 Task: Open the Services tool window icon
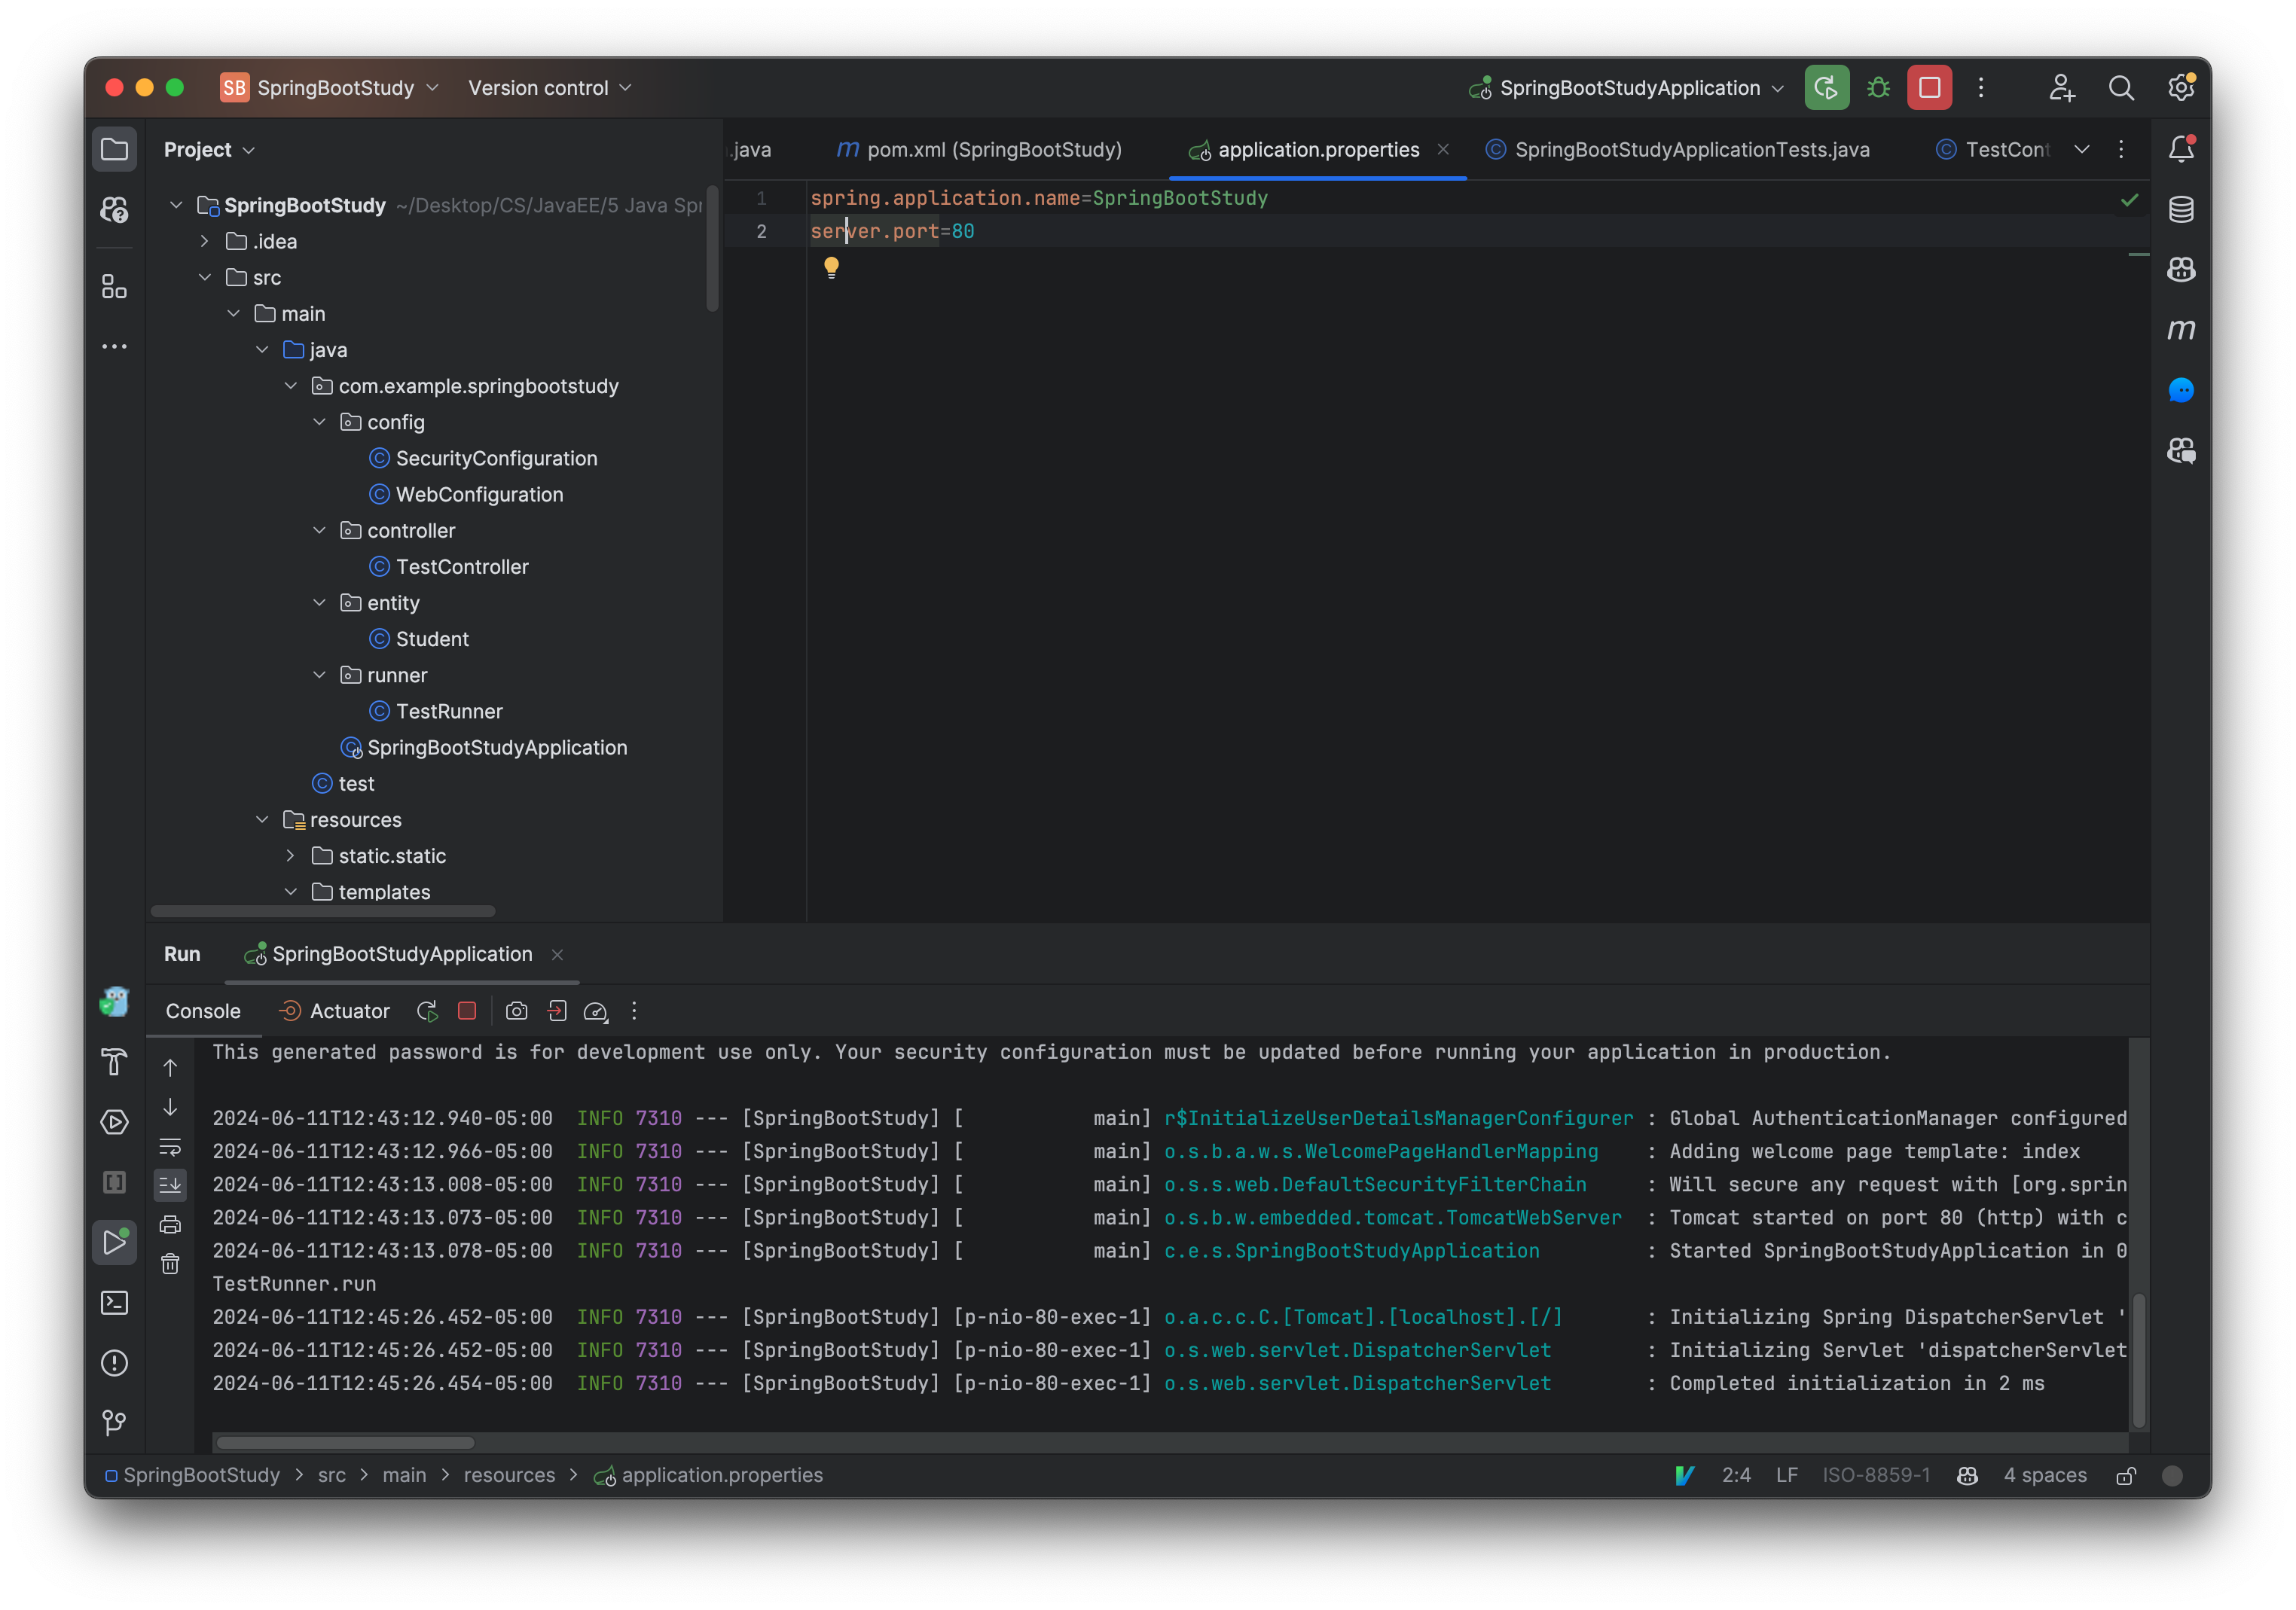114,1122
